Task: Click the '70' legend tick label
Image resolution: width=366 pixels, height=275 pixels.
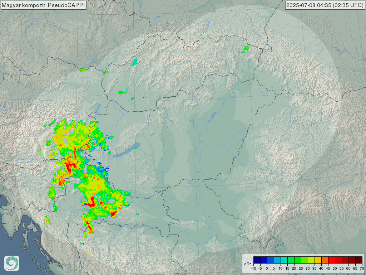Action: (x=362, y=269)
